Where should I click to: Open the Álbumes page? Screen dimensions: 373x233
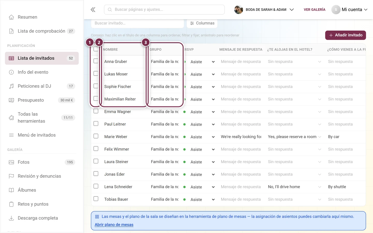[x=42, y=190]
